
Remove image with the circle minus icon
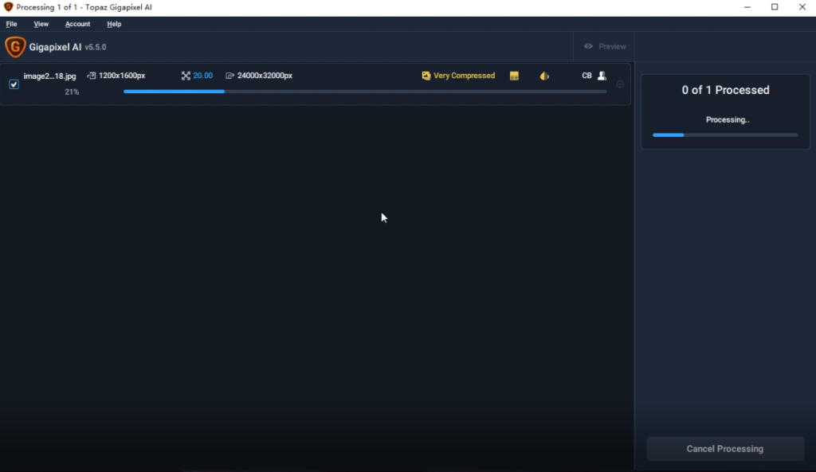(620, 84)
